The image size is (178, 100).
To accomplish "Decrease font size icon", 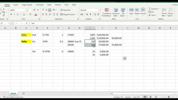I will pos(38,10).
